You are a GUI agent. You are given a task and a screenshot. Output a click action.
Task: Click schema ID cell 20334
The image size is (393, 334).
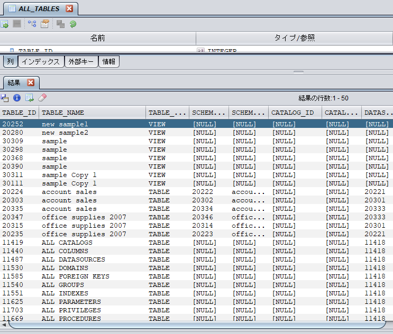[x=209, y=209]
